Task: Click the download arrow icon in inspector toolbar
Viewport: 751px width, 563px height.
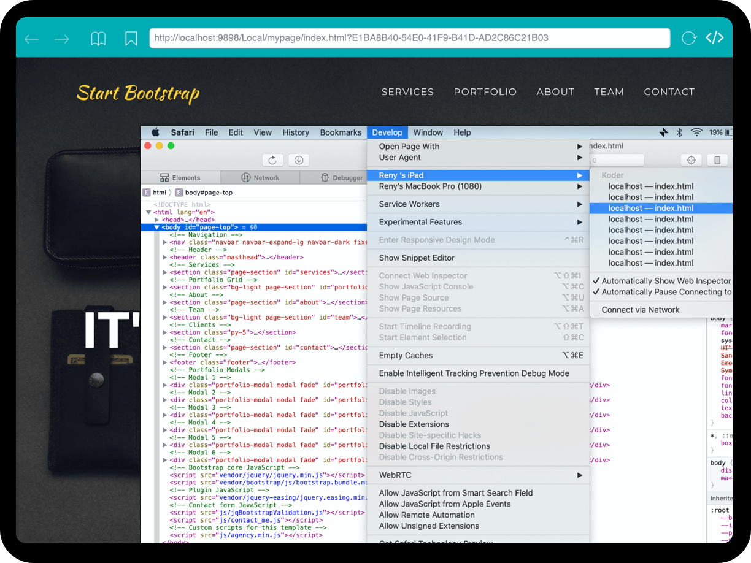Action: click(299, 159)
